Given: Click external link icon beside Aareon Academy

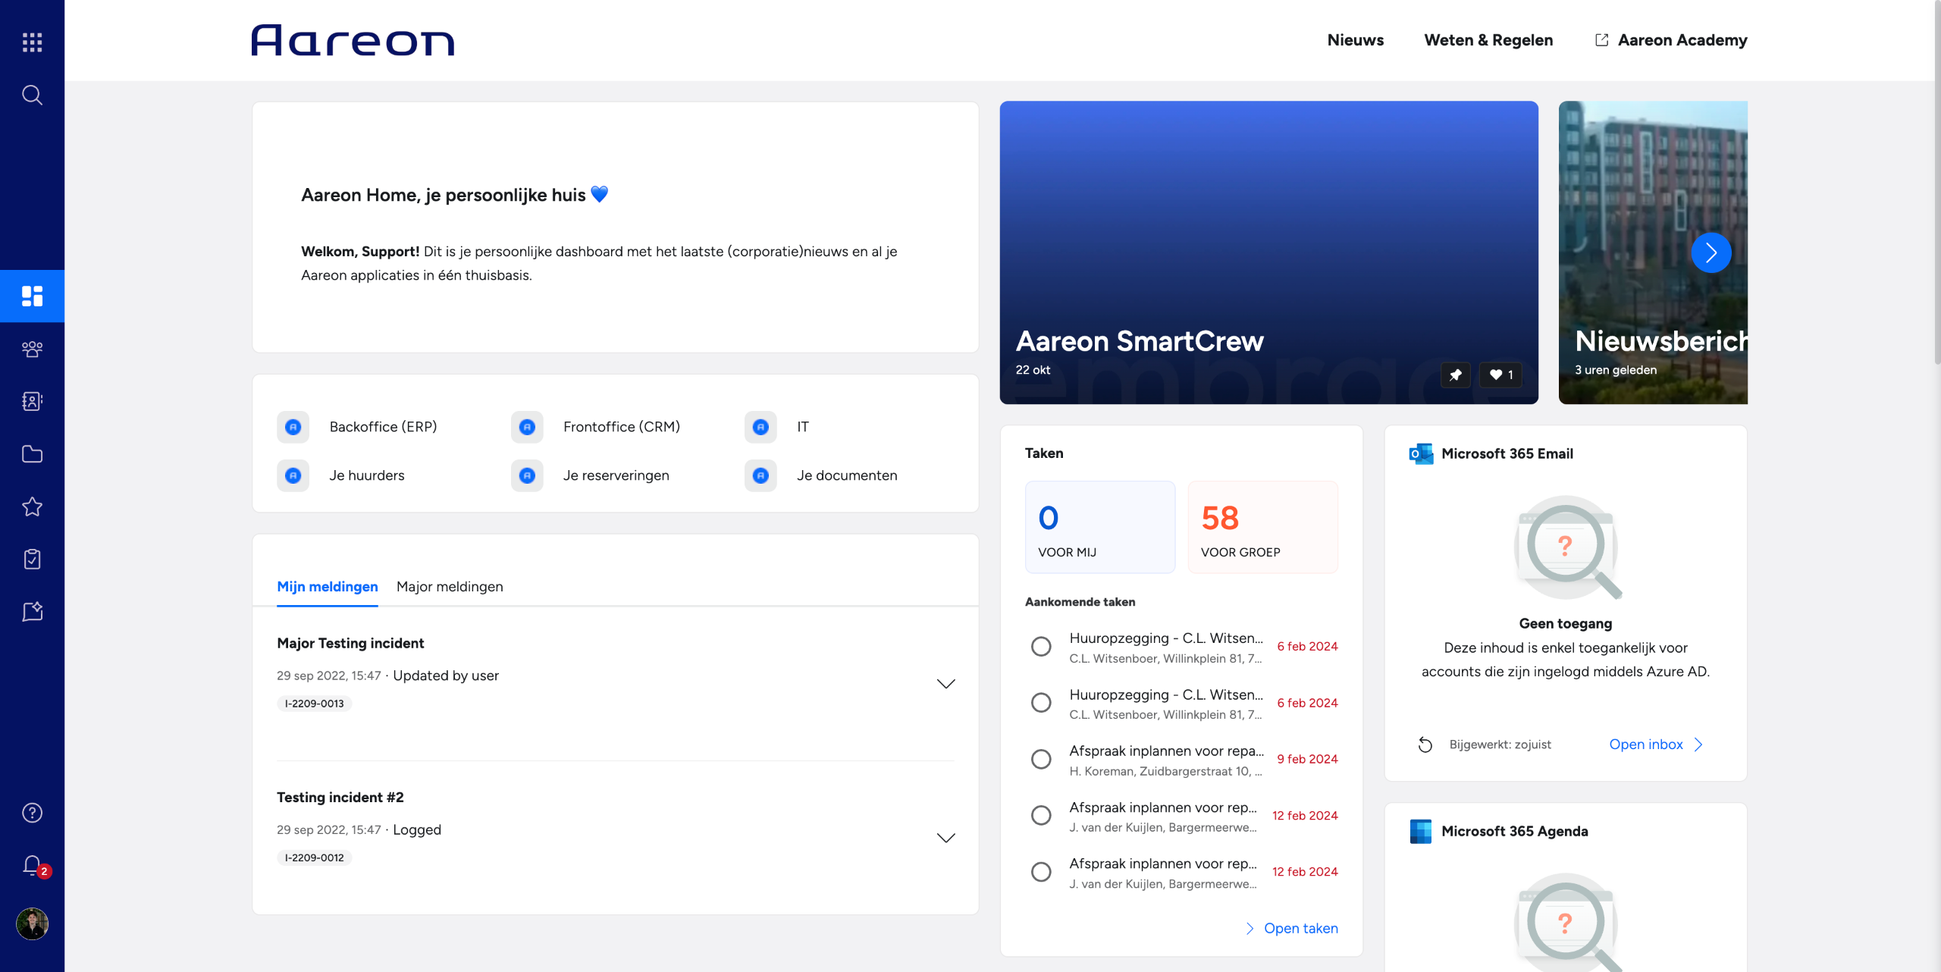Looking at the screenshot, I should pyautogui.click(x=1601, y=40).
